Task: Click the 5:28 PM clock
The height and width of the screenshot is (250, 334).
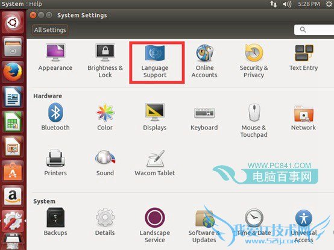Action: (x=309, y=4)
